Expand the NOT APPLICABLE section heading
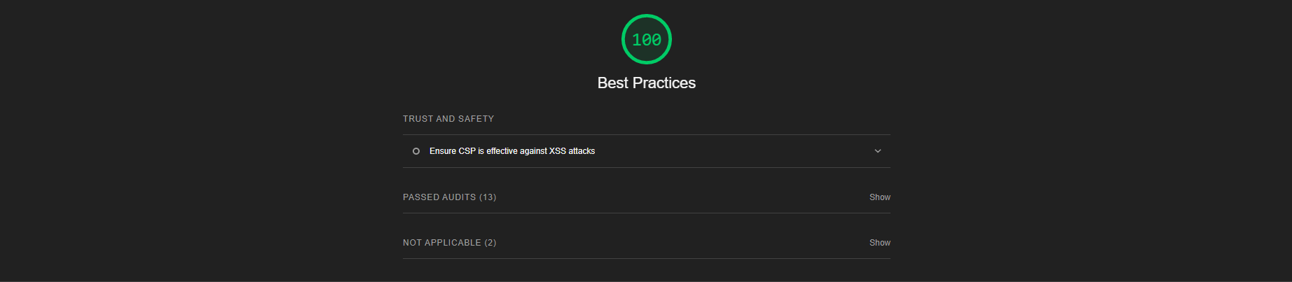This screenshot has height=282, width=1292. (449, 243)
